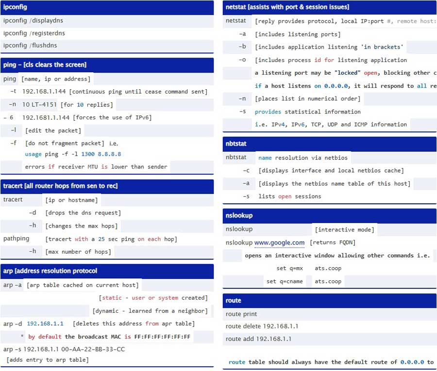Click "[includes application listening 'in brackets'" text
437x371 pixels.
click(329, 47)
